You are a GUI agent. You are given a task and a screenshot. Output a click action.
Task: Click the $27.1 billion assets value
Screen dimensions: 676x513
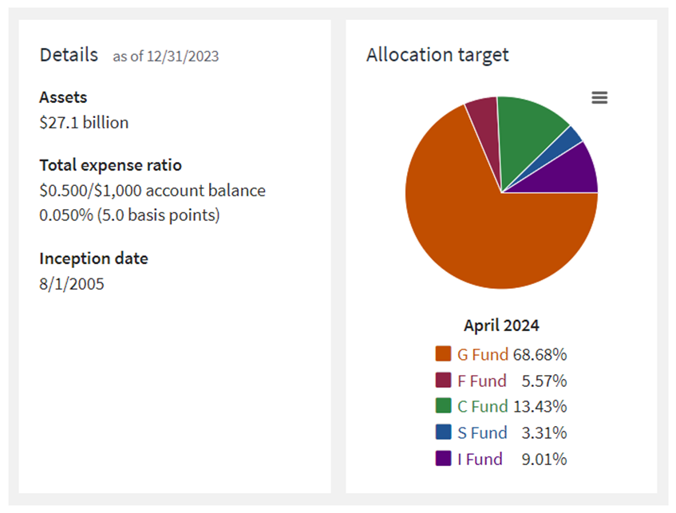coord(84,123)
